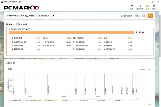
Task: Click the red GPU负载 (%) legend swatch
Action: pos(88,99)
